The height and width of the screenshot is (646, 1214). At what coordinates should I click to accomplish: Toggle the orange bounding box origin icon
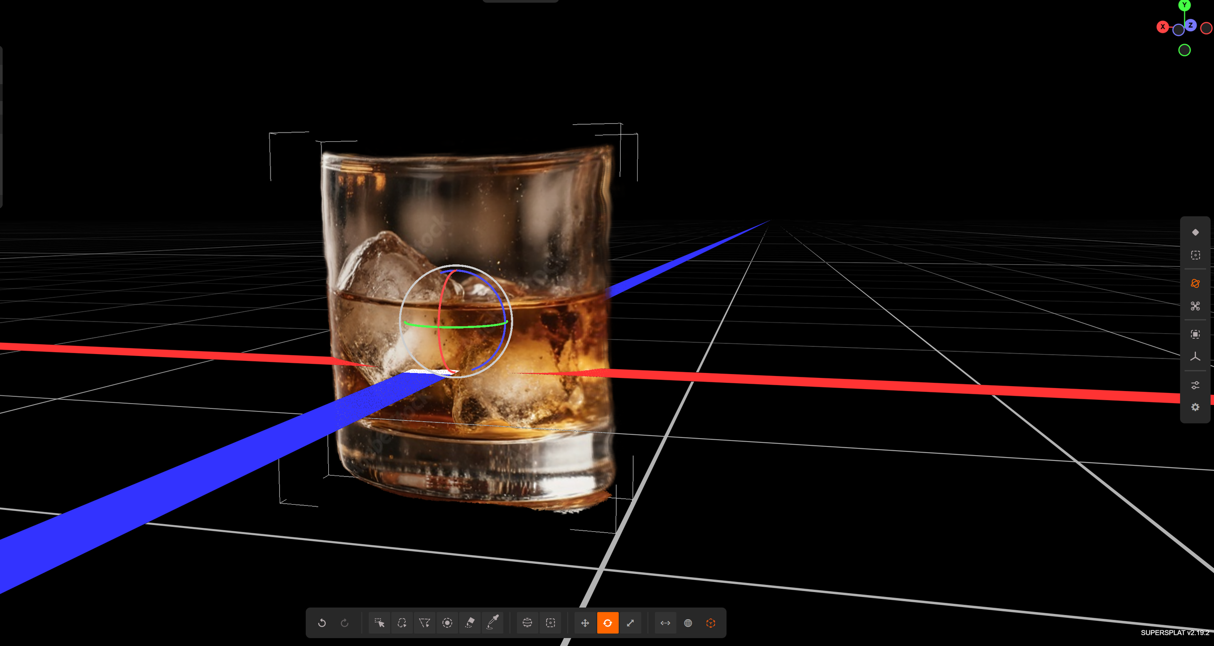711,623
